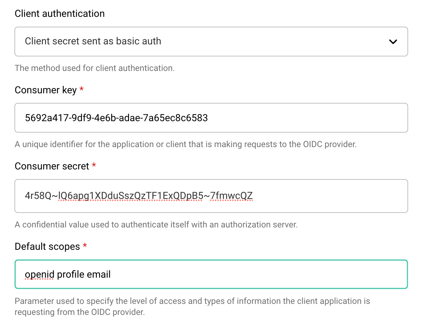Screen dimensions: 422x335
Task: Open the Client authentication dropdown
Action: click(x=211, y=41)
